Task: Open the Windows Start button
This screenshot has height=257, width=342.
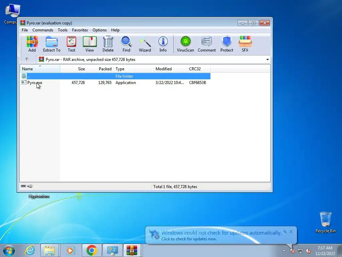Action: (9, 250)
